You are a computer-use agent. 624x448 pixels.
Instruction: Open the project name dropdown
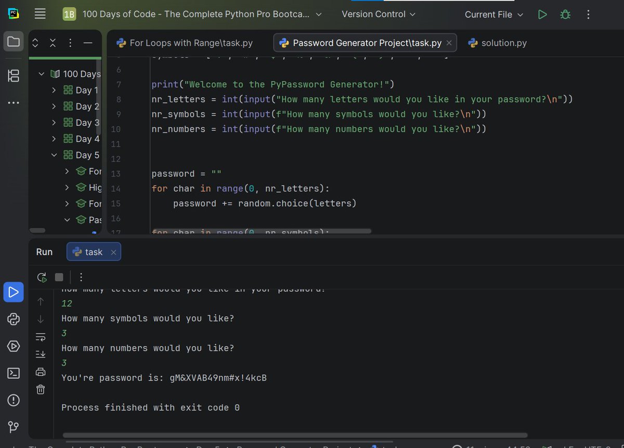point(192,15)
